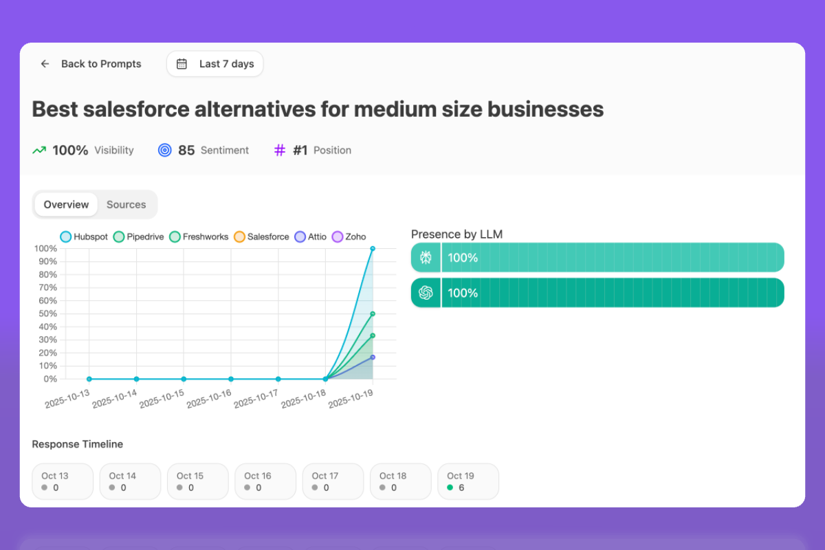
Task: Click the blue Sentiment target icon
Action: point(164,150)
